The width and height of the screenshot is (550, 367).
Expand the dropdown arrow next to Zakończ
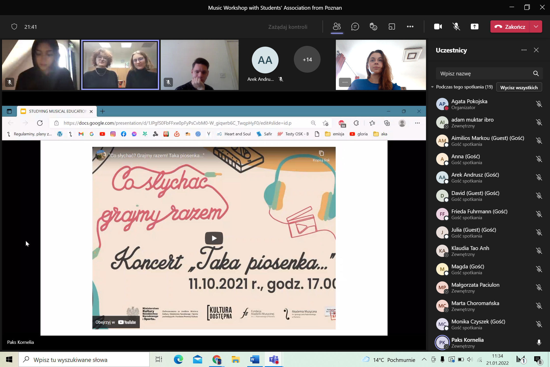click(536, 27)
